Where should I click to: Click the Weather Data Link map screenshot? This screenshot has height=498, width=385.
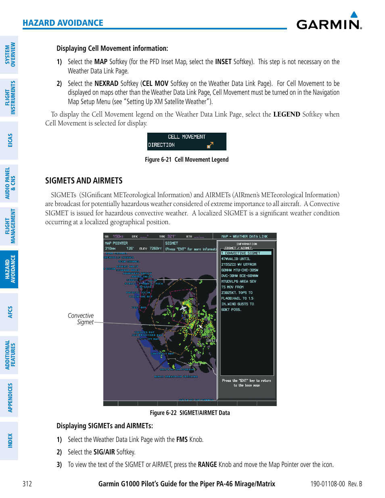tap(190, 319)
